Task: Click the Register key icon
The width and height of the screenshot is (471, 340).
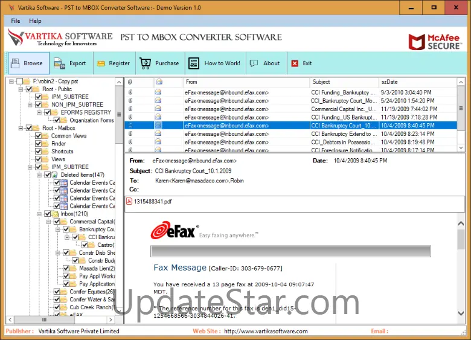Action: tap(101, 63)
